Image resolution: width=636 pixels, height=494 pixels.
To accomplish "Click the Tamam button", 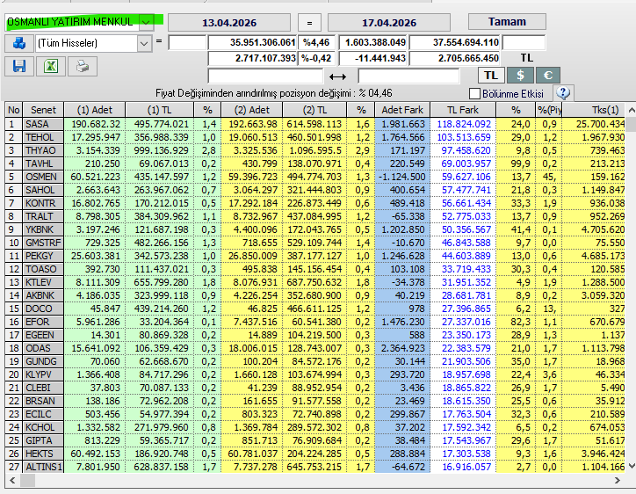I will coord(507,22).
